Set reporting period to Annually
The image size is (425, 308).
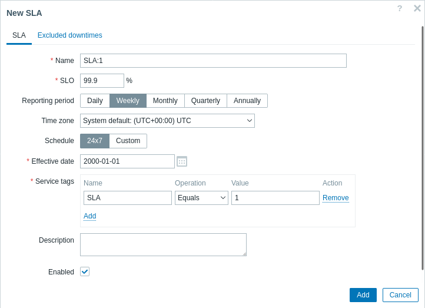tap(247, 101)
